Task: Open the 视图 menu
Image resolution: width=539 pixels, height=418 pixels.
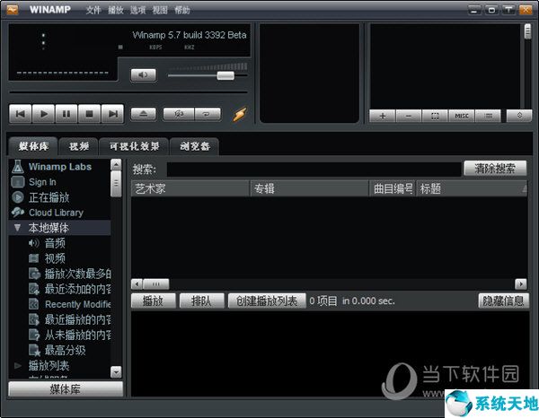Action: (x=160, y=10)
